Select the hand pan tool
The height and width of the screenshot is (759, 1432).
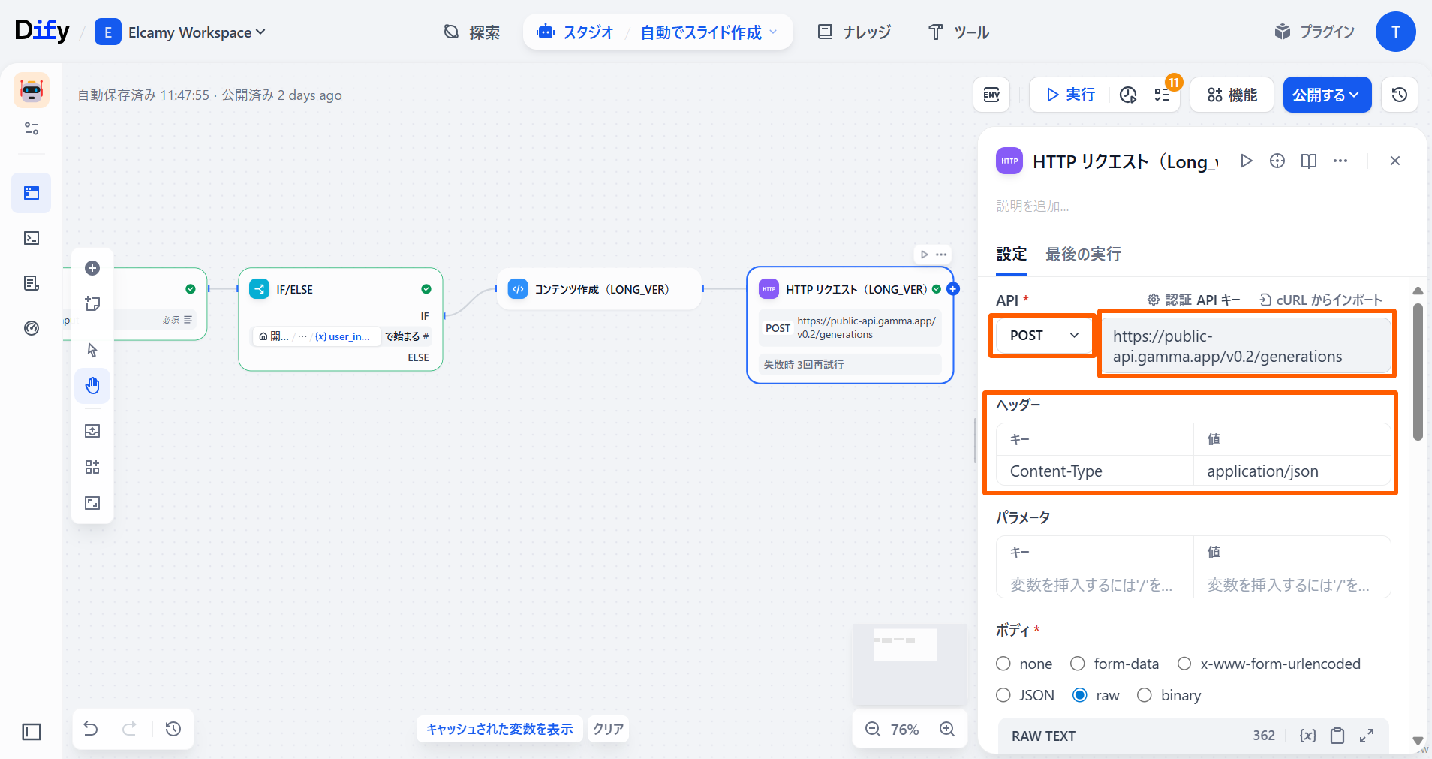point(92,386)
